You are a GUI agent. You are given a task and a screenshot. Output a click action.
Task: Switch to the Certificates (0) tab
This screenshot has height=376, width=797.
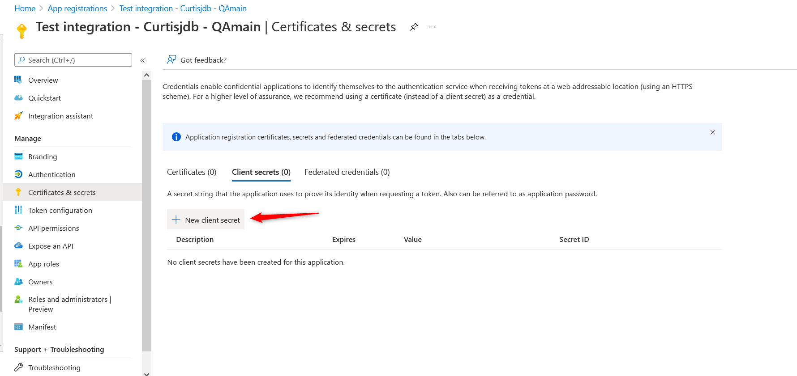[x=192, y=172]
